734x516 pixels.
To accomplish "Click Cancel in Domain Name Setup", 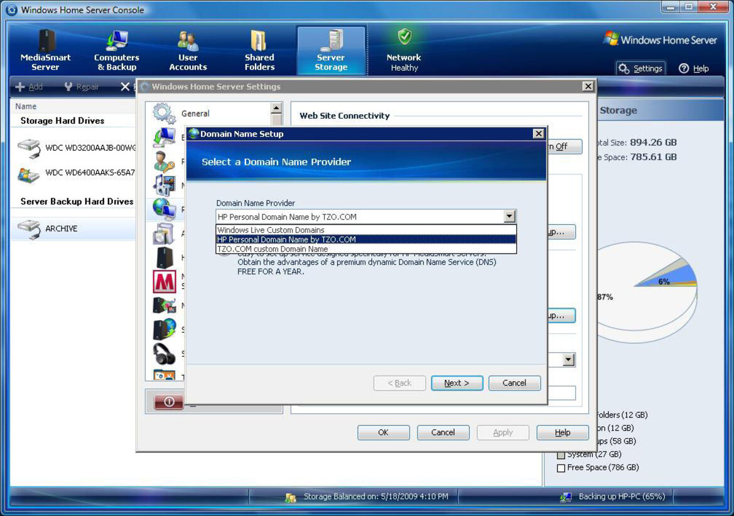I will 514,383.
